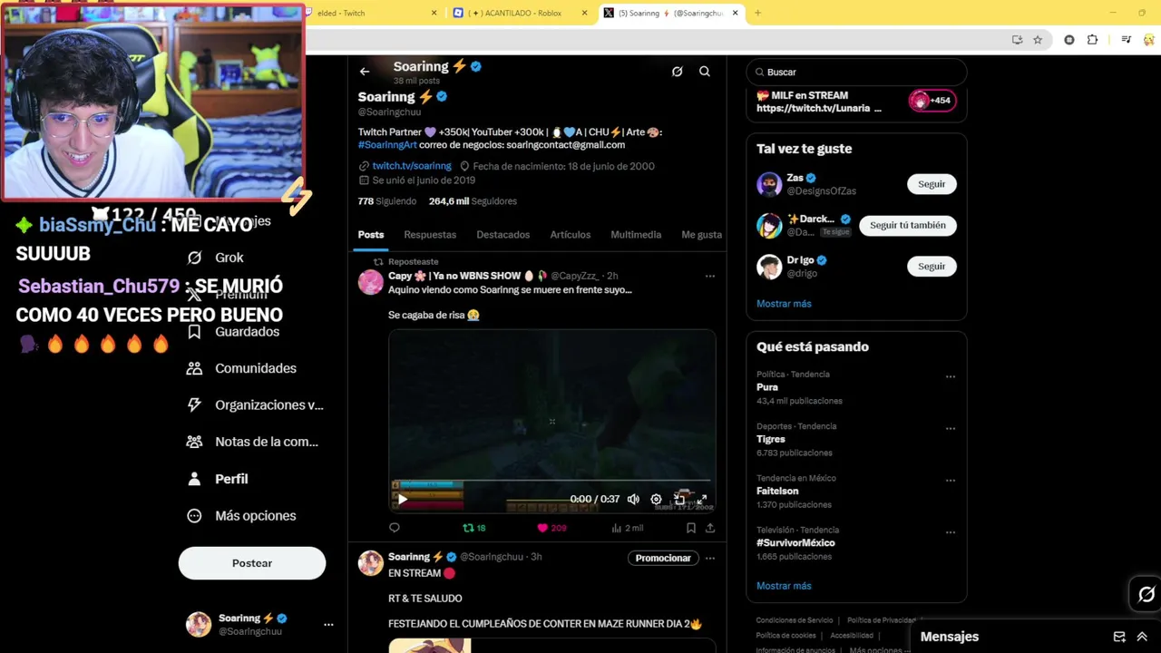The height and width of the screenshot is (653, 1161).
Task: Click the #SoarinngArt hashtag
Action: (x=387, y=145)
